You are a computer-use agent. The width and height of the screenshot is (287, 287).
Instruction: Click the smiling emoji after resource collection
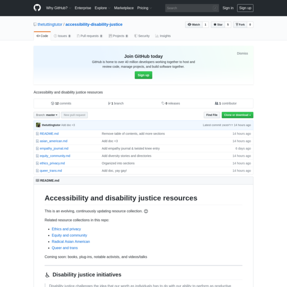click(x=146, y=211)
